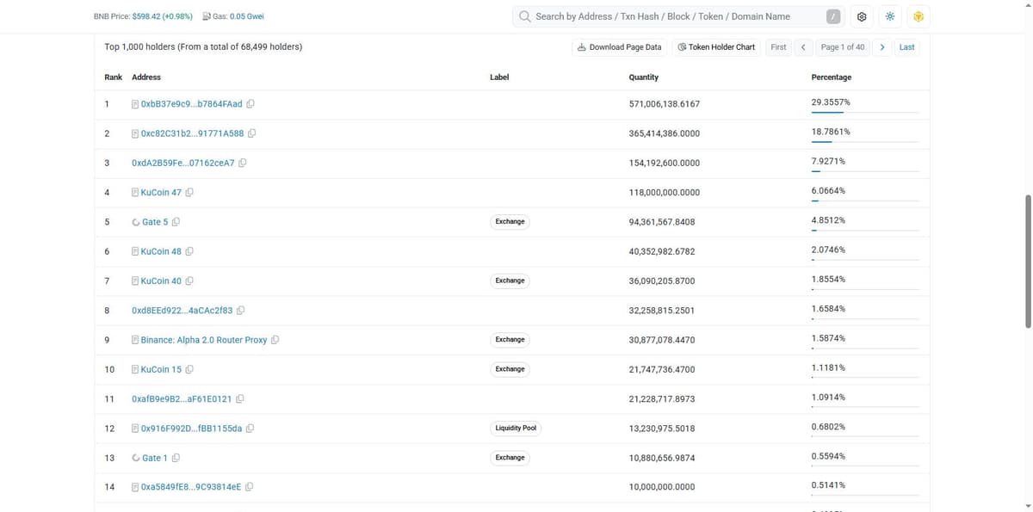Screen dimensions: 1033x512
Task: Copy address 0xbB37e9c9...b7864FAad
Action: tap(251, 104)
